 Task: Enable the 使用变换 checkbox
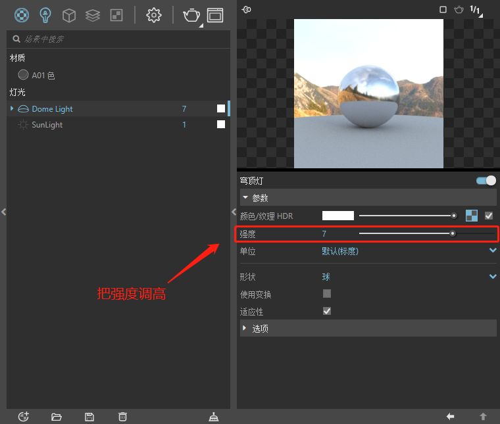(x=327, y=293)
